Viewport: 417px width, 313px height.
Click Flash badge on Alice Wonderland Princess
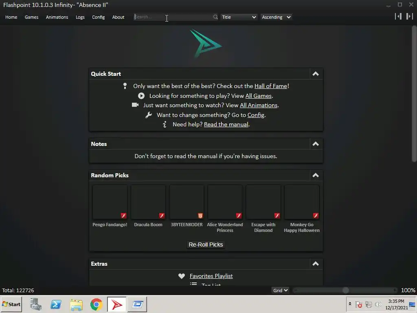(239, 216)
